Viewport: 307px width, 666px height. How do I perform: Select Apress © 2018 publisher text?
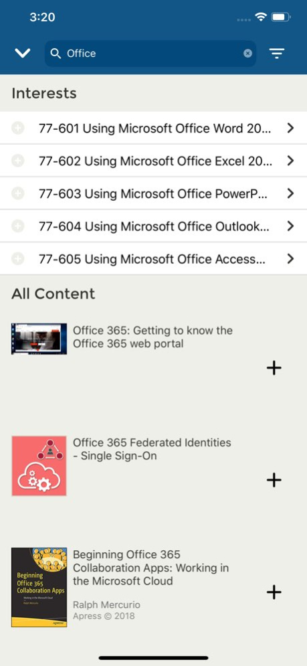pyautogui.click(x=104, y=615)
